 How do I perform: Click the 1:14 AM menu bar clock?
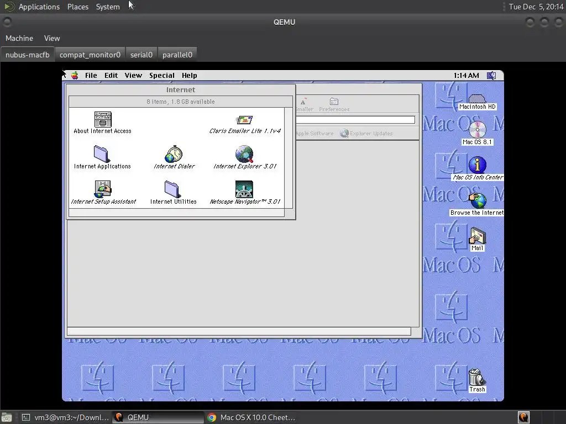pos(466,75)
